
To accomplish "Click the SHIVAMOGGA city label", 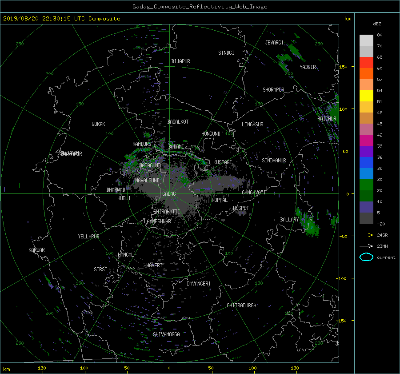I will (166, 334).
